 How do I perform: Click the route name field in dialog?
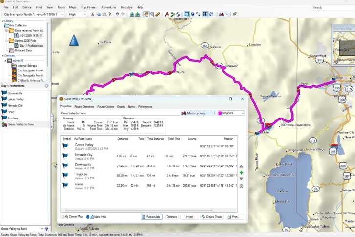pyautogui.click(x=120, y=113)
